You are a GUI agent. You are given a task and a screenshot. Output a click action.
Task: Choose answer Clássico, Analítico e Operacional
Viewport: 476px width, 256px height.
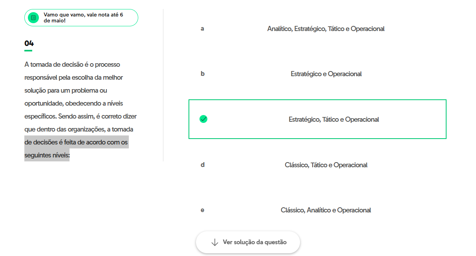[x=326, y=210]
